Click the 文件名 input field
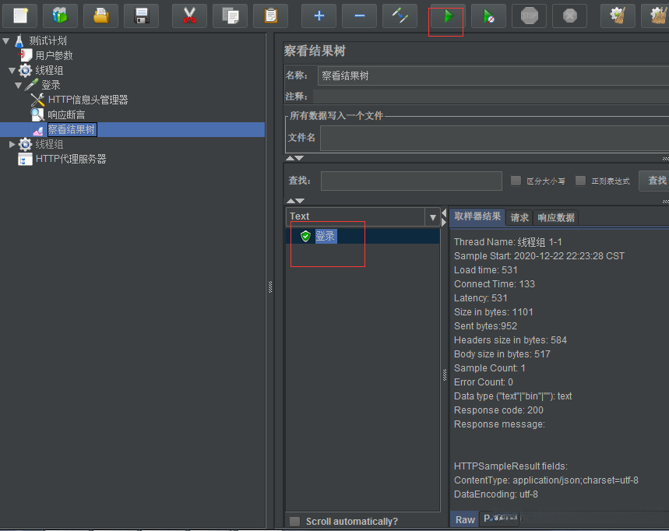The width and height of the screenshot is (669, 531). click(494, 138)
